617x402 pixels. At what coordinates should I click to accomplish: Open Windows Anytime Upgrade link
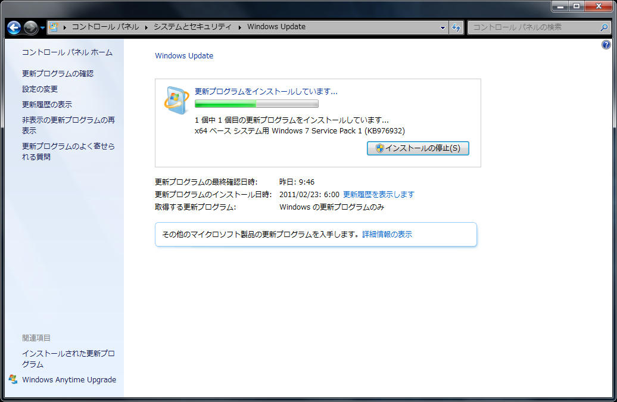[x=69, y=379]
